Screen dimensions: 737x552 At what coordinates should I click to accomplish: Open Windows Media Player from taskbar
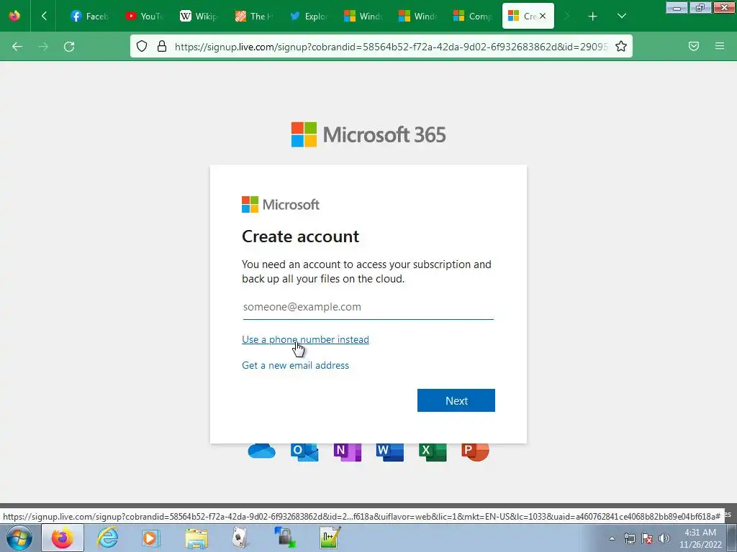click(151, 538)
